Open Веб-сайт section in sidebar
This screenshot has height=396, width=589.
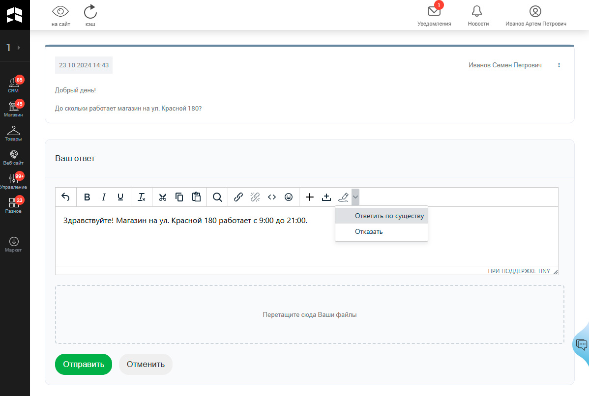coord(14,157)
